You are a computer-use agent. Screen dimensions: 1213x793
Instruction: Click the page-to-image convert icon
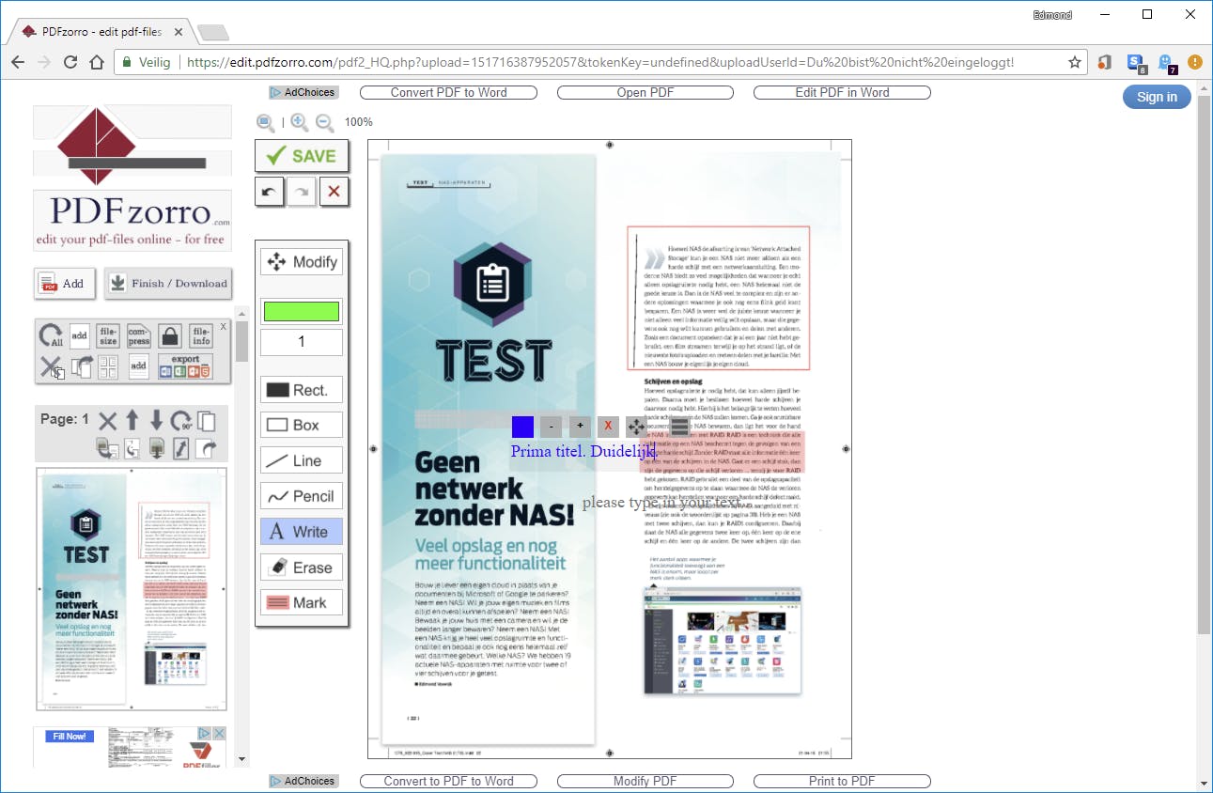pyautogui.click(x=106, y=448)
